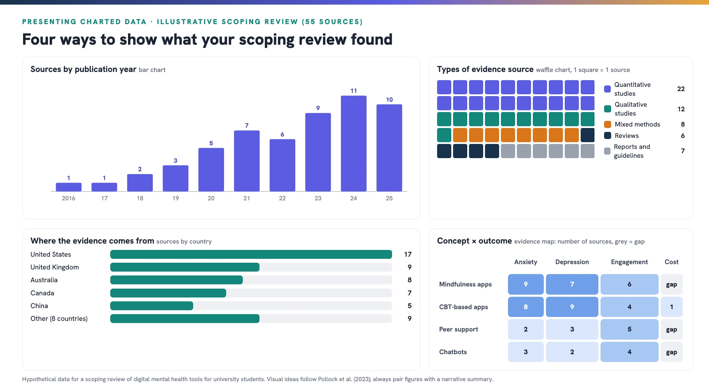Click the Where the evidence comes from heading

pyautogui.click(x=92, y=241)
